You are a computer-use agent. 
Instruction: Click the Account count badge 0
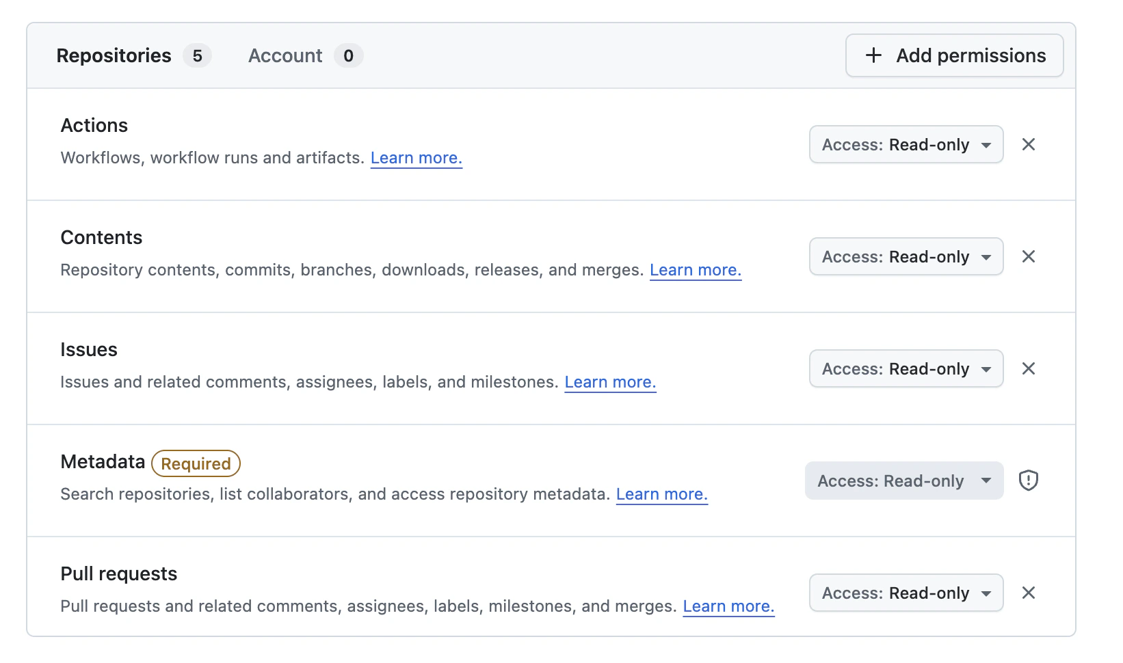[349, 55]
